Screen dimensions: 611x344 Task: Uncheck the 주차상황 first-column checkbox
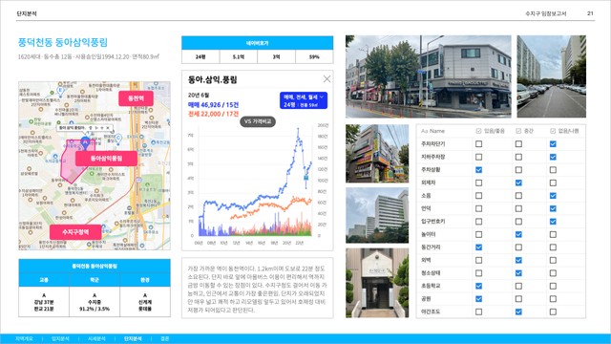tap(478, 170)
